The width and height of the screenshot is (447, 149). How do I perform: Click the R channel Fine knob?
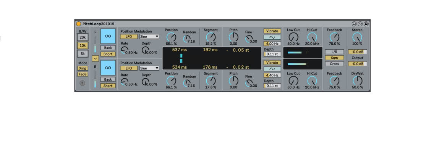[x=249, y=83]
